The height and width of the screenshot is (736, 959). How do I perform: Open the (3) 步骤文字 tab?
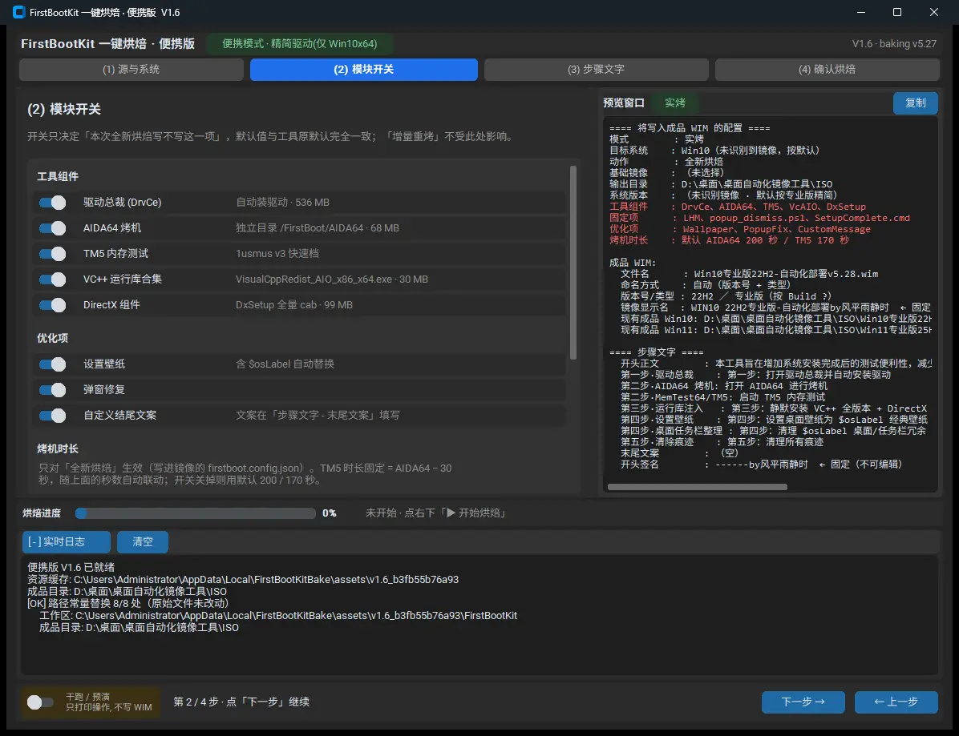click(597, 70)
